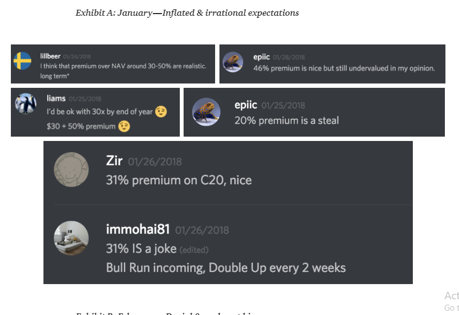The width and height of the screenshot is (459, 315).
Task: Click the 01/24/2018 timestamp
Action: (x=78, y=56)
